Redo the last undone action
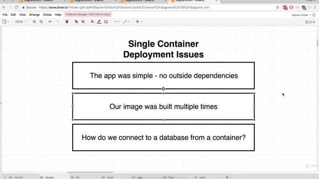319x179 pixels. click(58, 21)
